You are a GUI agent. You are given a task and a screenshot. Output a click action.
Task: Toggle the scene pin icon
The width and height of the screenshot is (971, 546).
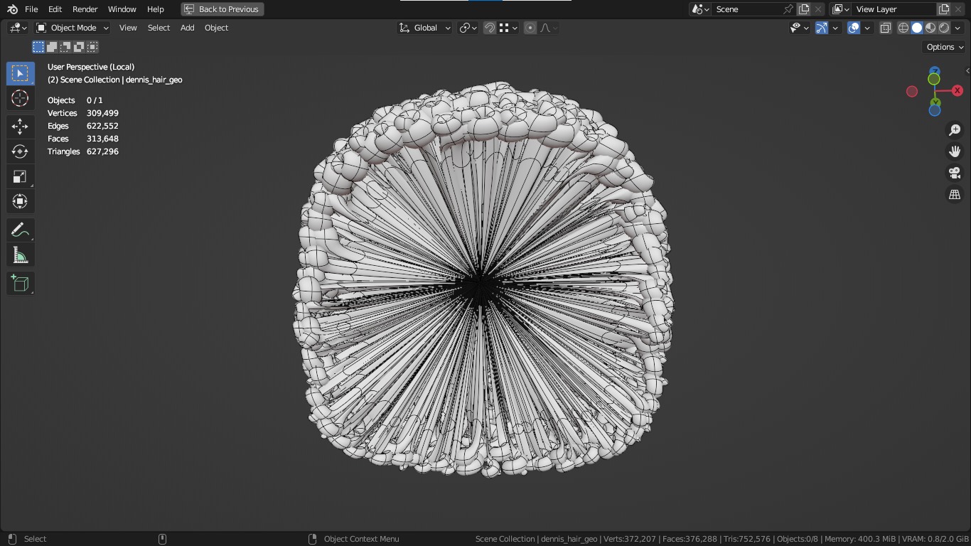point(788,9)
